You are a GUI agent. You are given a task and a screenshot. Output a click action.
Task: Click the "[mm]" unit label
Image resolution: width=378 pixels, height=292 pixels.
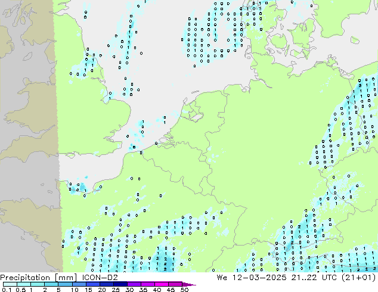click(x=66, y=278)
